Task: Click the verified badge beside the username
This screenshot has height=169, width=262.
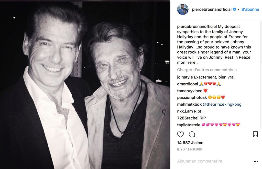Action: [234, 9]
